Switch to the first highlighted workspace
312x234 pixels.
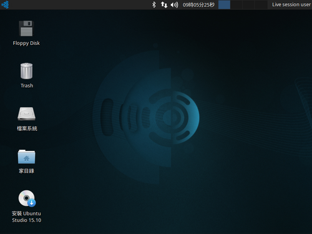(224, 4)
